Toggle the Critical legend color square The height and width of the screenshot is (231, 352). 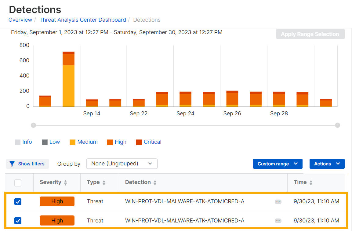click(139, 142)
